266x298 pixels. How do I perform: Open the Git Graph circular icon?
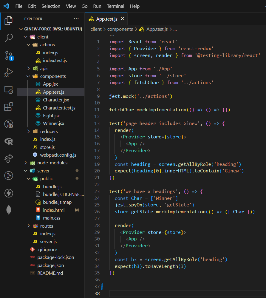(x=9, y=176)
